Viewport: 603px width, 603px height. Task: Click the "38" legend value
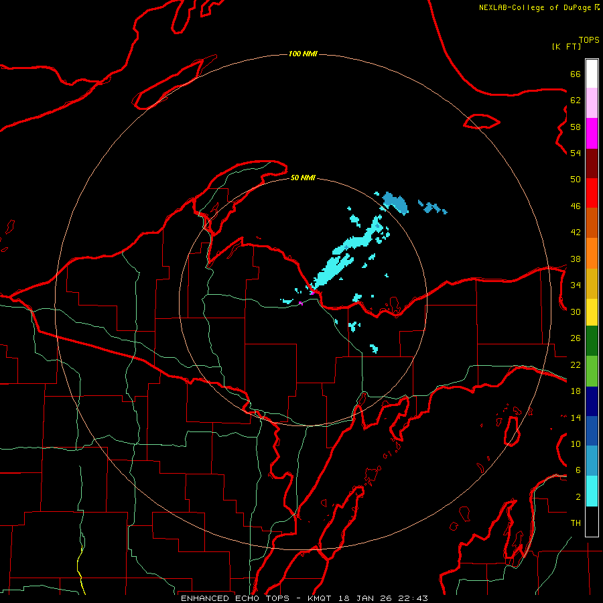(576, 259)
